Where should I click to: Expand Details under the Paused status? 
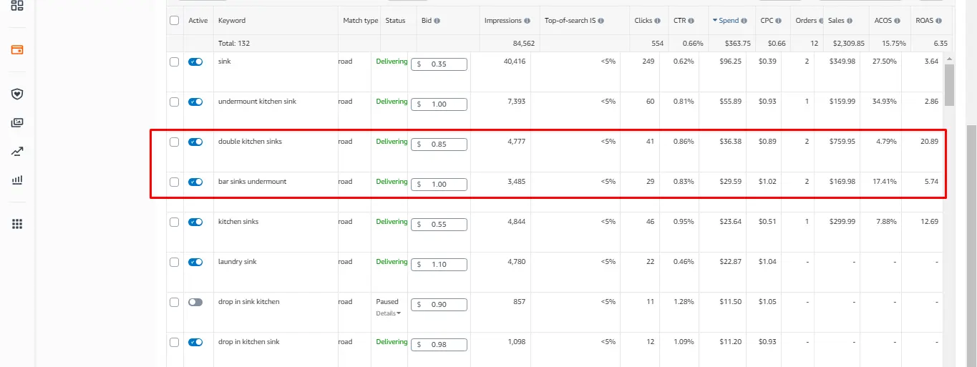coord(389,313)
